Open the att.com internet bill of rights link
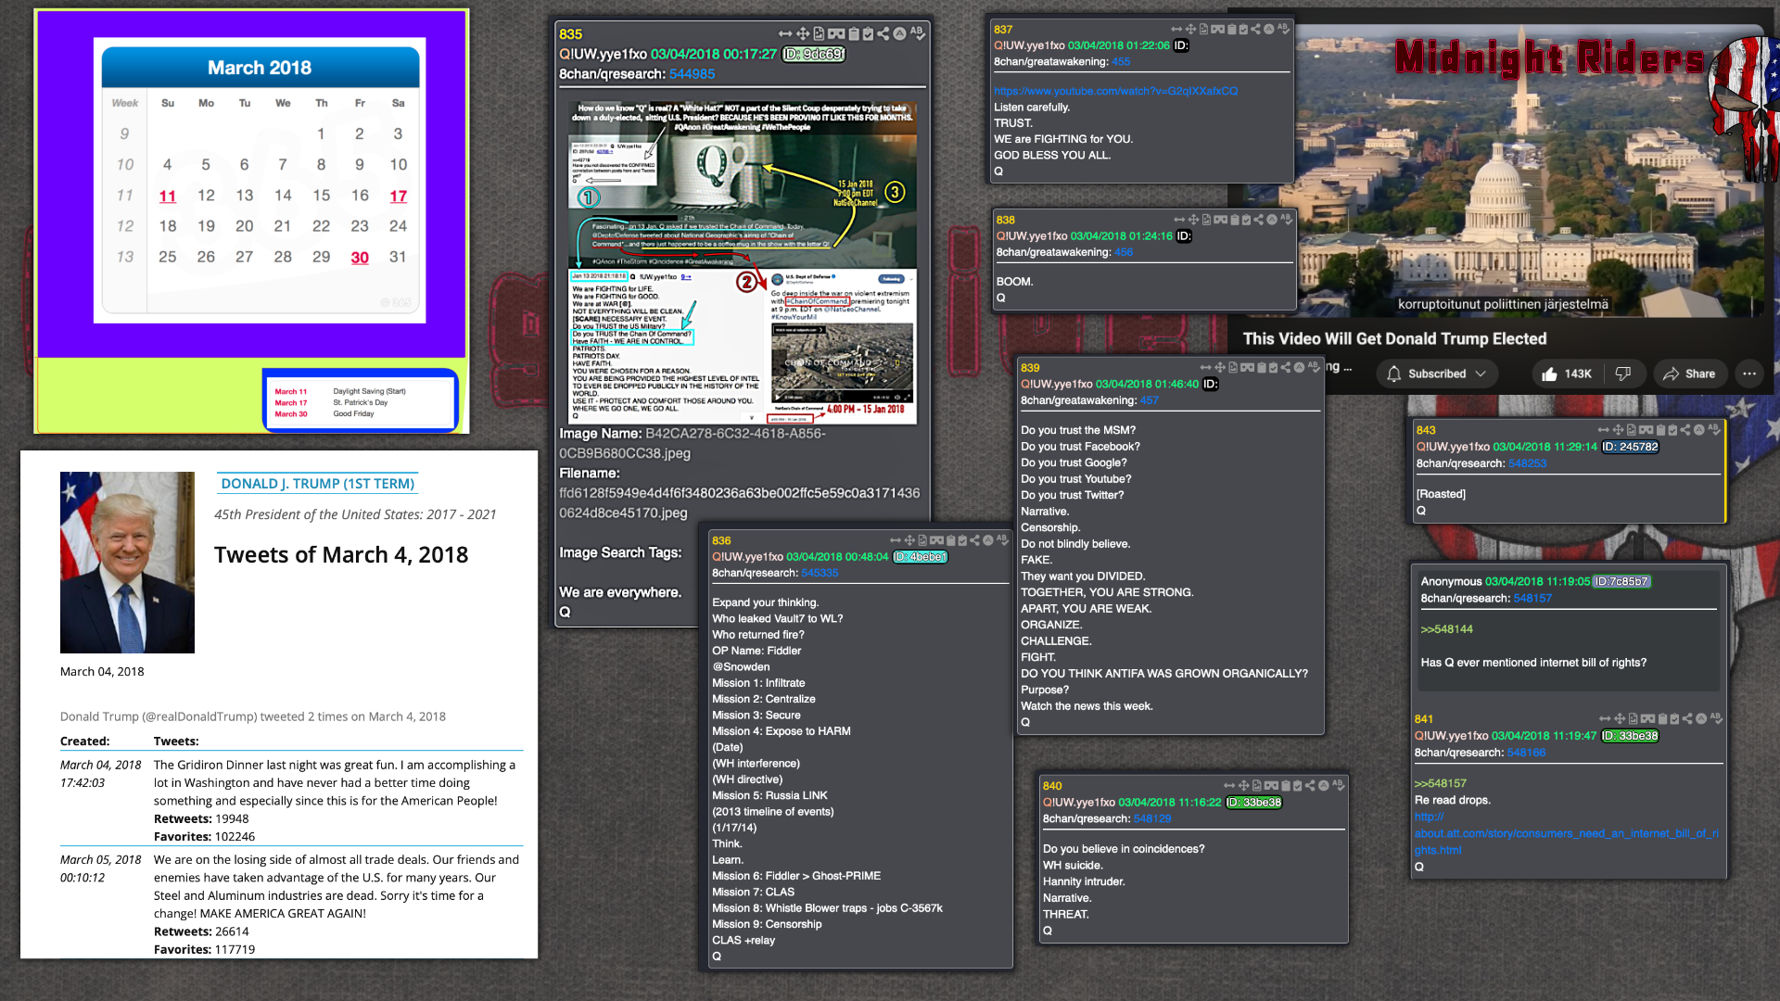Image resolution: width=1780 pixels, height=1001 pixels. coord(1566,833)
